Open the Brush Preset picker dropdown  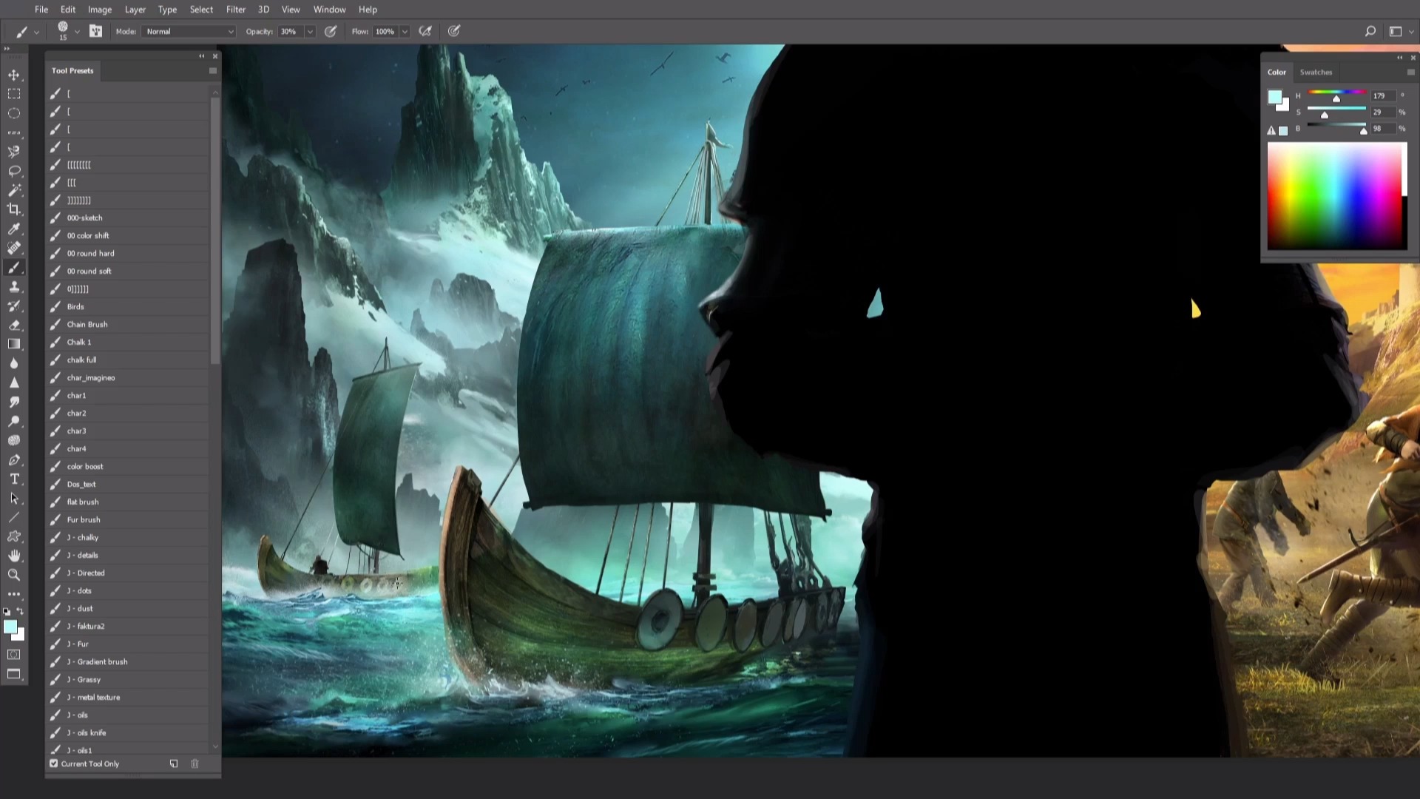click(x=77, y=31)
